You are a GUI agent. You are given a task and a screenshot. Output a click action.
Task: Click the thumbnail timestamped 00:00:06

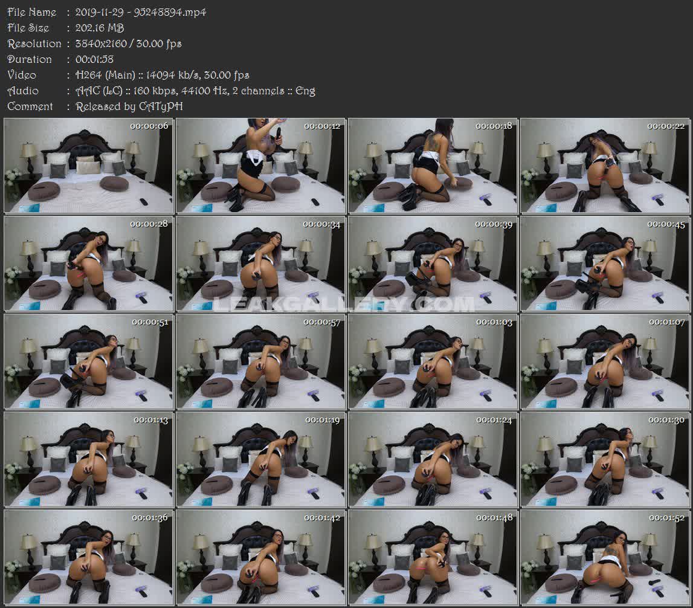coord(89,166)
